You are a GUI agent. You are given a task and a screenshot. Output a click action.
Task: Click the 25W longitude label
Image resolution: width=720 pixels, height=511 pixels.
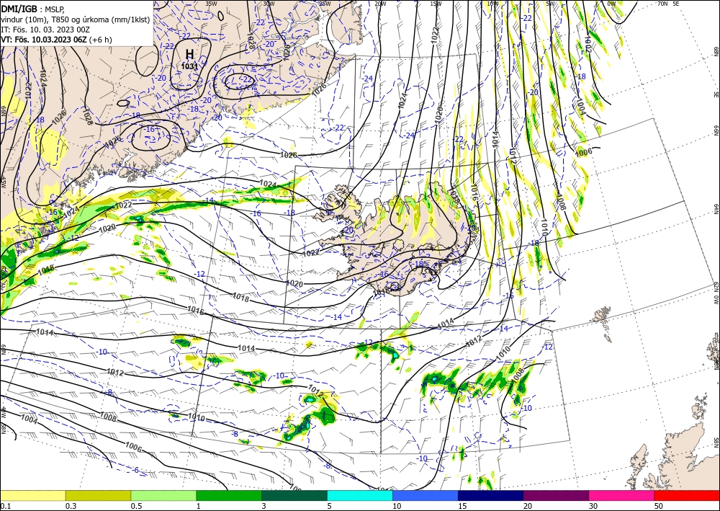click(x=325, y=3)
